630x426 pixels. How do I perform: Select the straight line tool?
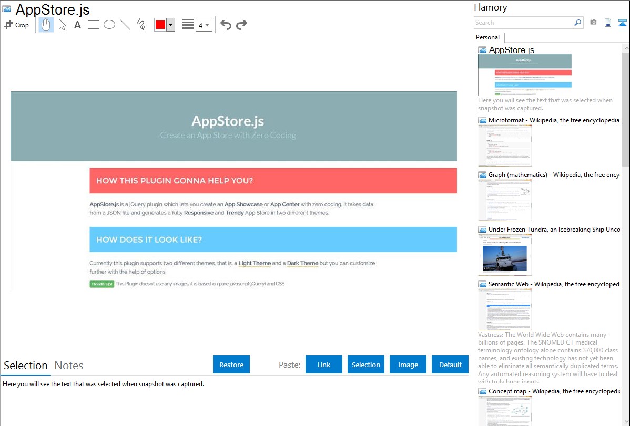coord(125,25)
